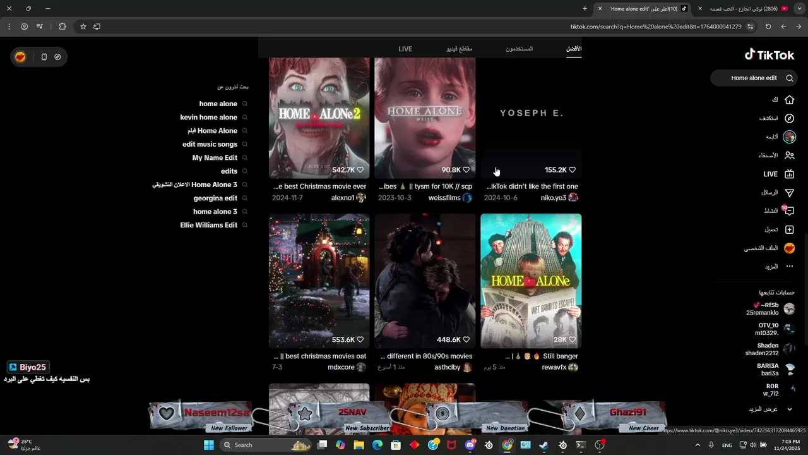
Task: Expand the following accounts list chevron
Action: (x=789, y=409)
